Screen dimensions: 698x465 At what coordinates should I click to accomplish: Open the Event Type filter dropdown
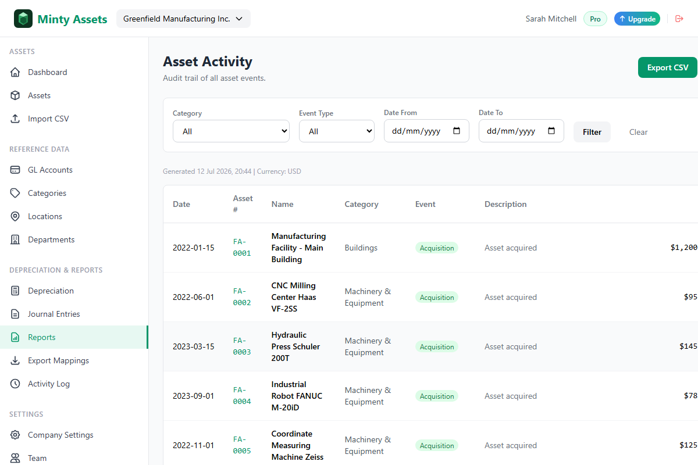click(337, 131)
